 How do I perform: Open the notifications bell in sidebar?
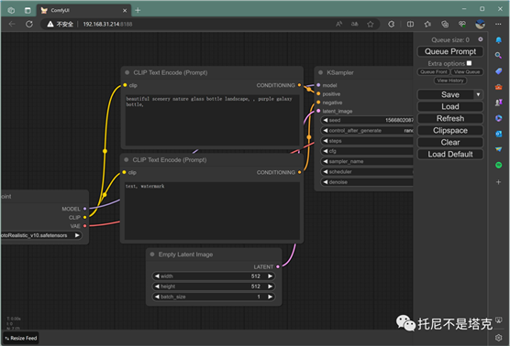(498, 40)
